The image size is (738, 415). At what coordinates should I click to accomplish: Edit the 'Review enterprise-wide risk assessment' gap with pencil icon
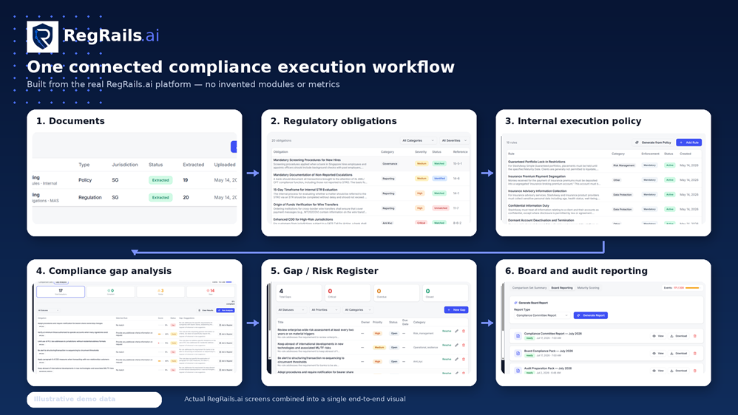[456, 331]
